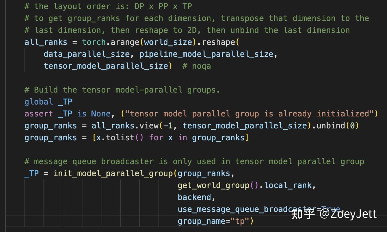The width and height of the screenshot is (387, 232).
Task: Click the backend argument text
Action: tap(194, 197)
